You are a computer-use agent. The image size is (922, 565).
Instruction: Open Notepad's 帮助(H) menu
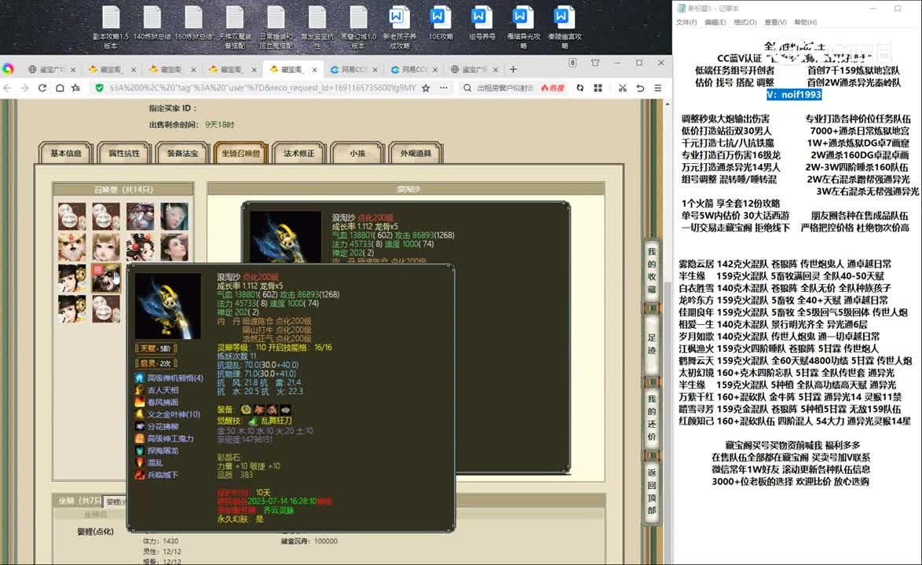point(806,22)
